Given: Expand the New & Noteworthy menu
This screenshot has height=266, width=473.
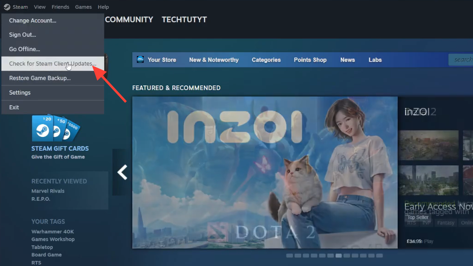Looking at the screenshot, I should pos(214,60).
